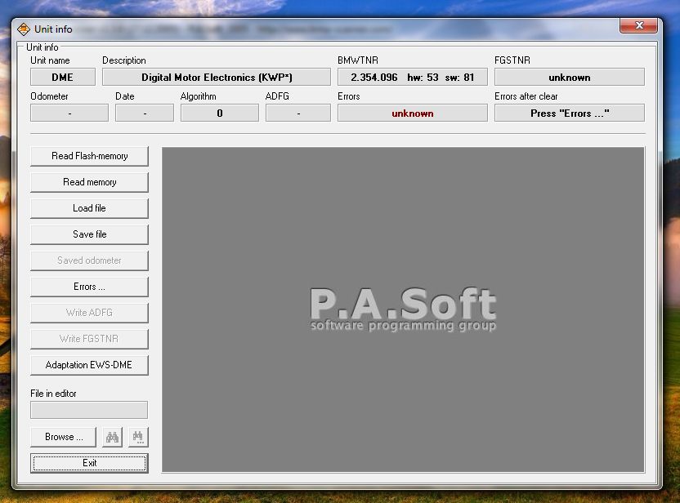
Task: Click Read Flash-memory button
Action: [89, 156]
